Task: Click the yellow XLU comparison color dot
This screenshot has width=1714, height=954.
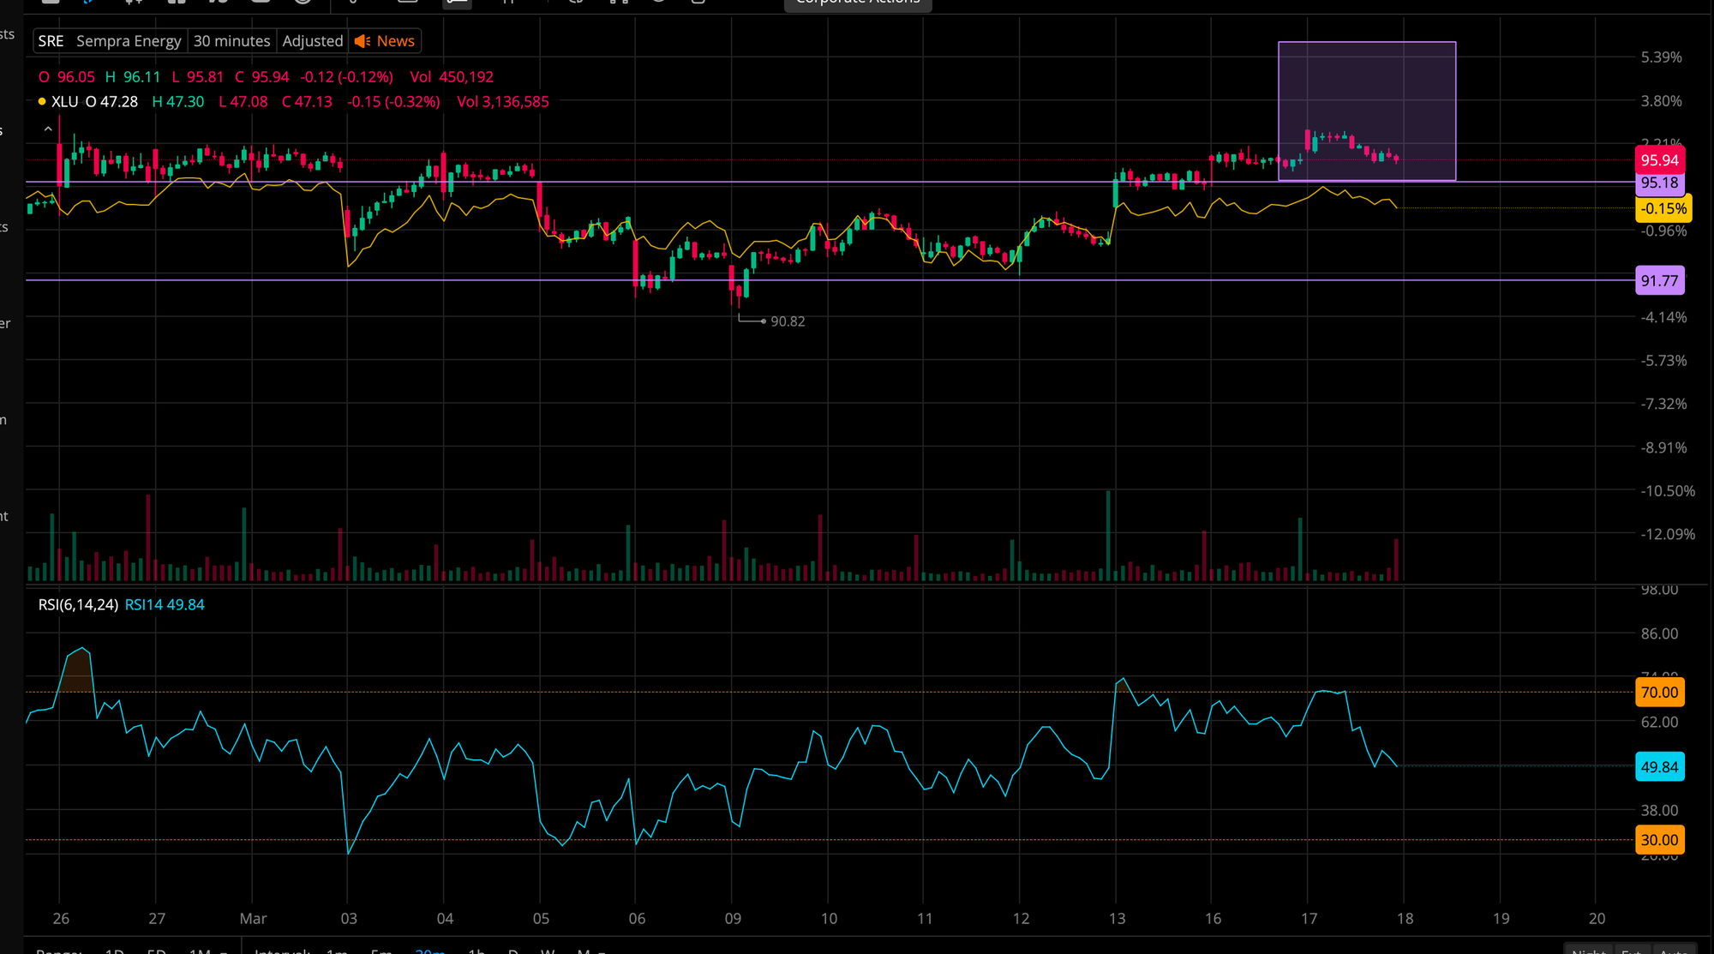Action: tap(42, 101)
